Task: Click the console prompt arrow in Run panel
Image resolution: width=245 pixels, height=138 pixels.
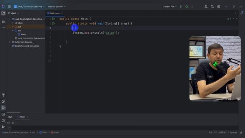Action: (9, 128)
